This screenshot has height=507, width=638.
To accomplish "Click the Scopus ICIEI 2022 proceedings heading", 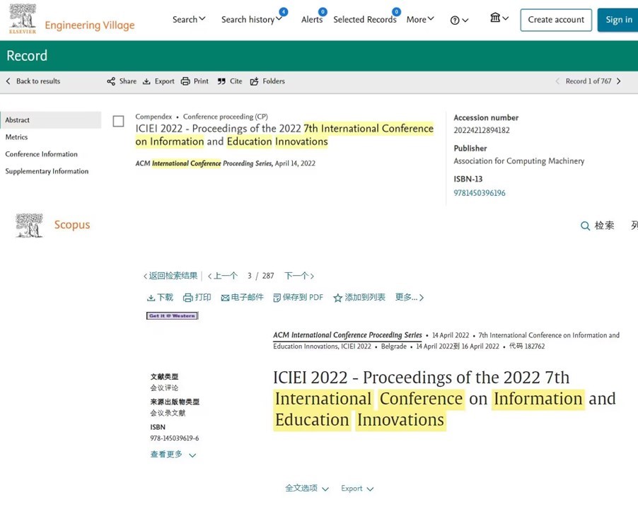I will pyautogui.click(x=444, y=399).
